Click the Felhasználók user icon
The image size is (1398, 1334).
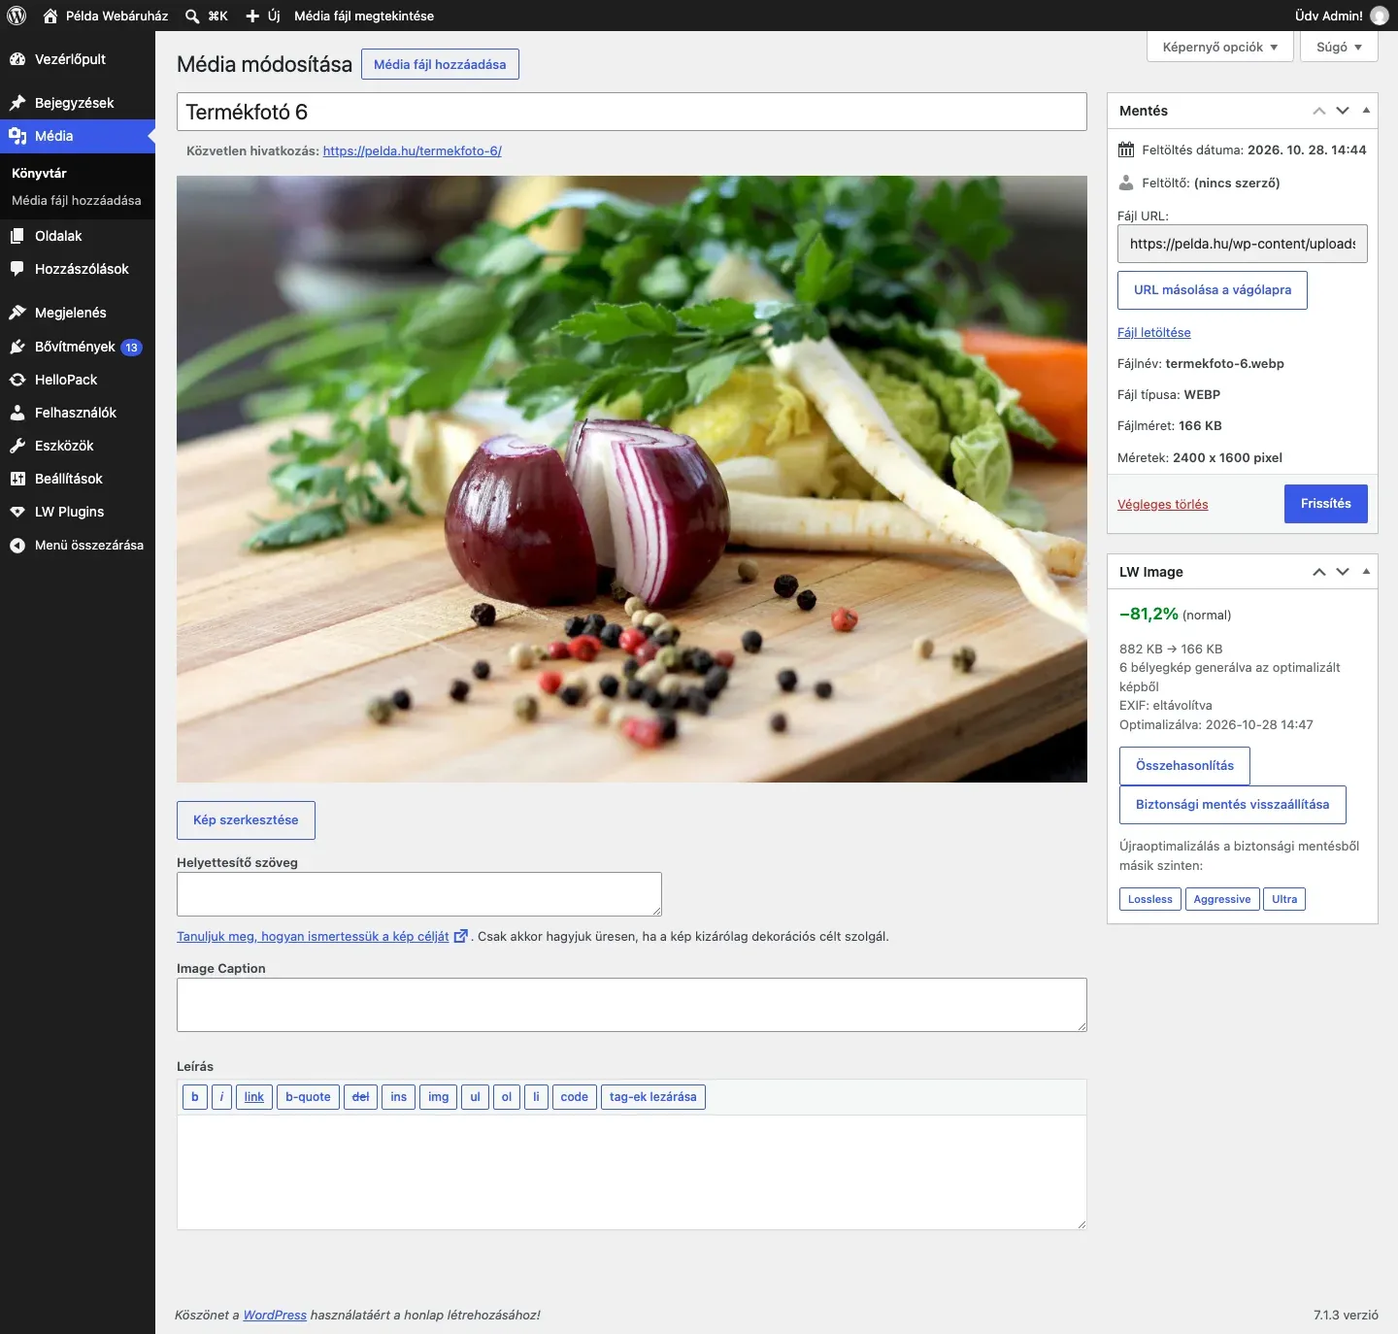(17, 413)
